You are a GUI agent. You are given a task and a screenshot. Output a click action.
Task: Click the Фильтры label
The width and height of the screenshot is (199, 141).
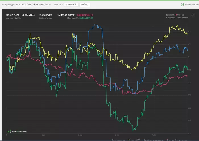(58, 5)
